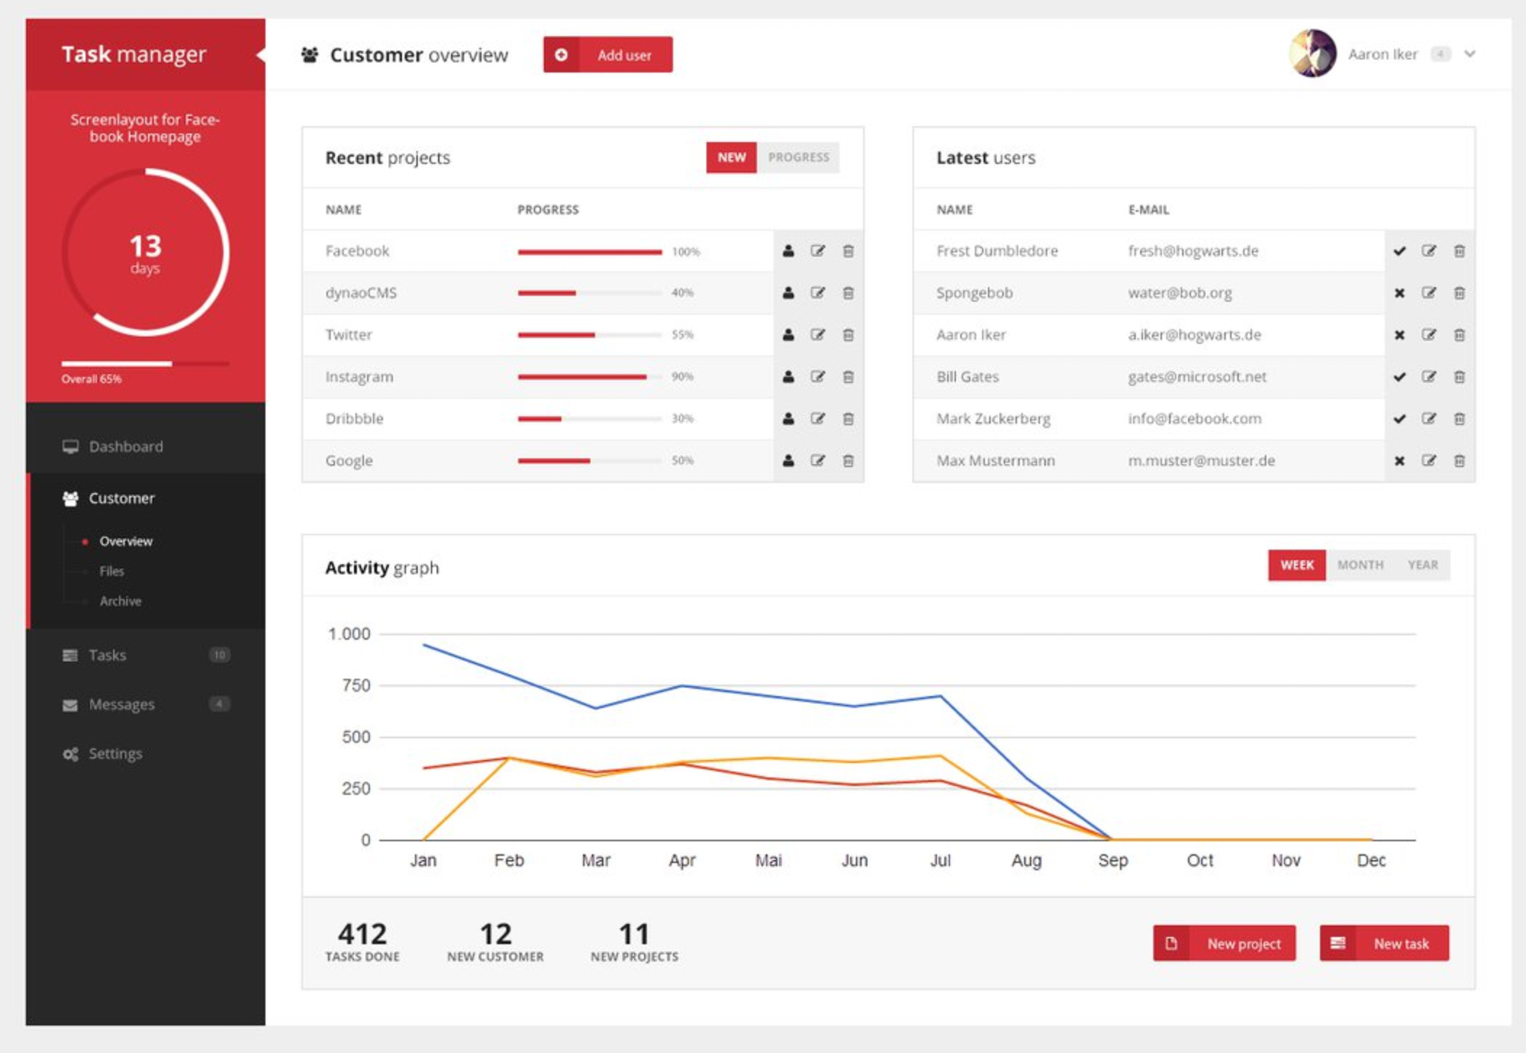Toggle the checkmark status for Frest Dumbledore
Screen dimensions: 1526x1053
tap(1399, 251)
